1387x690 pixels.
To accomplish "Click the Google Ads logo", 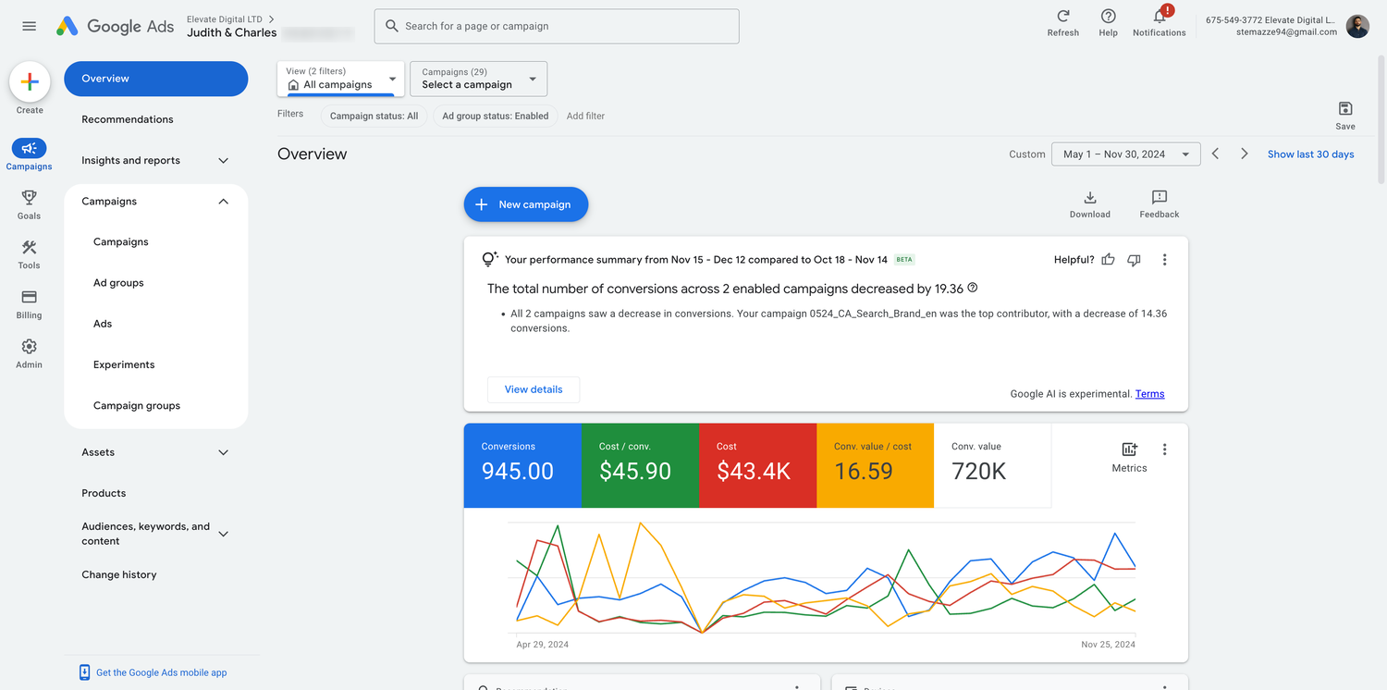I will coord(115,26).
